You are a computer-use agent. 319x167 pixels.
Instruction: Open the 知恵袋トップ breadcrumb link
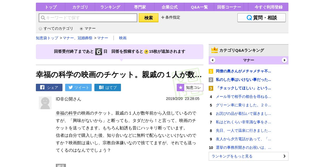47,38
